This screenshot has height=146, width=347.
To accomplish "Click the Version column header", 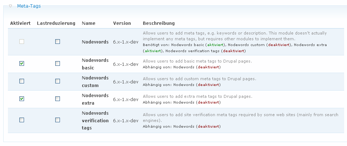I will 122,23.
